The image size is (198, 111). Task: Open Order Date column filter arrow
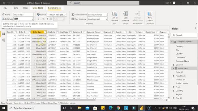pos(45,32)
